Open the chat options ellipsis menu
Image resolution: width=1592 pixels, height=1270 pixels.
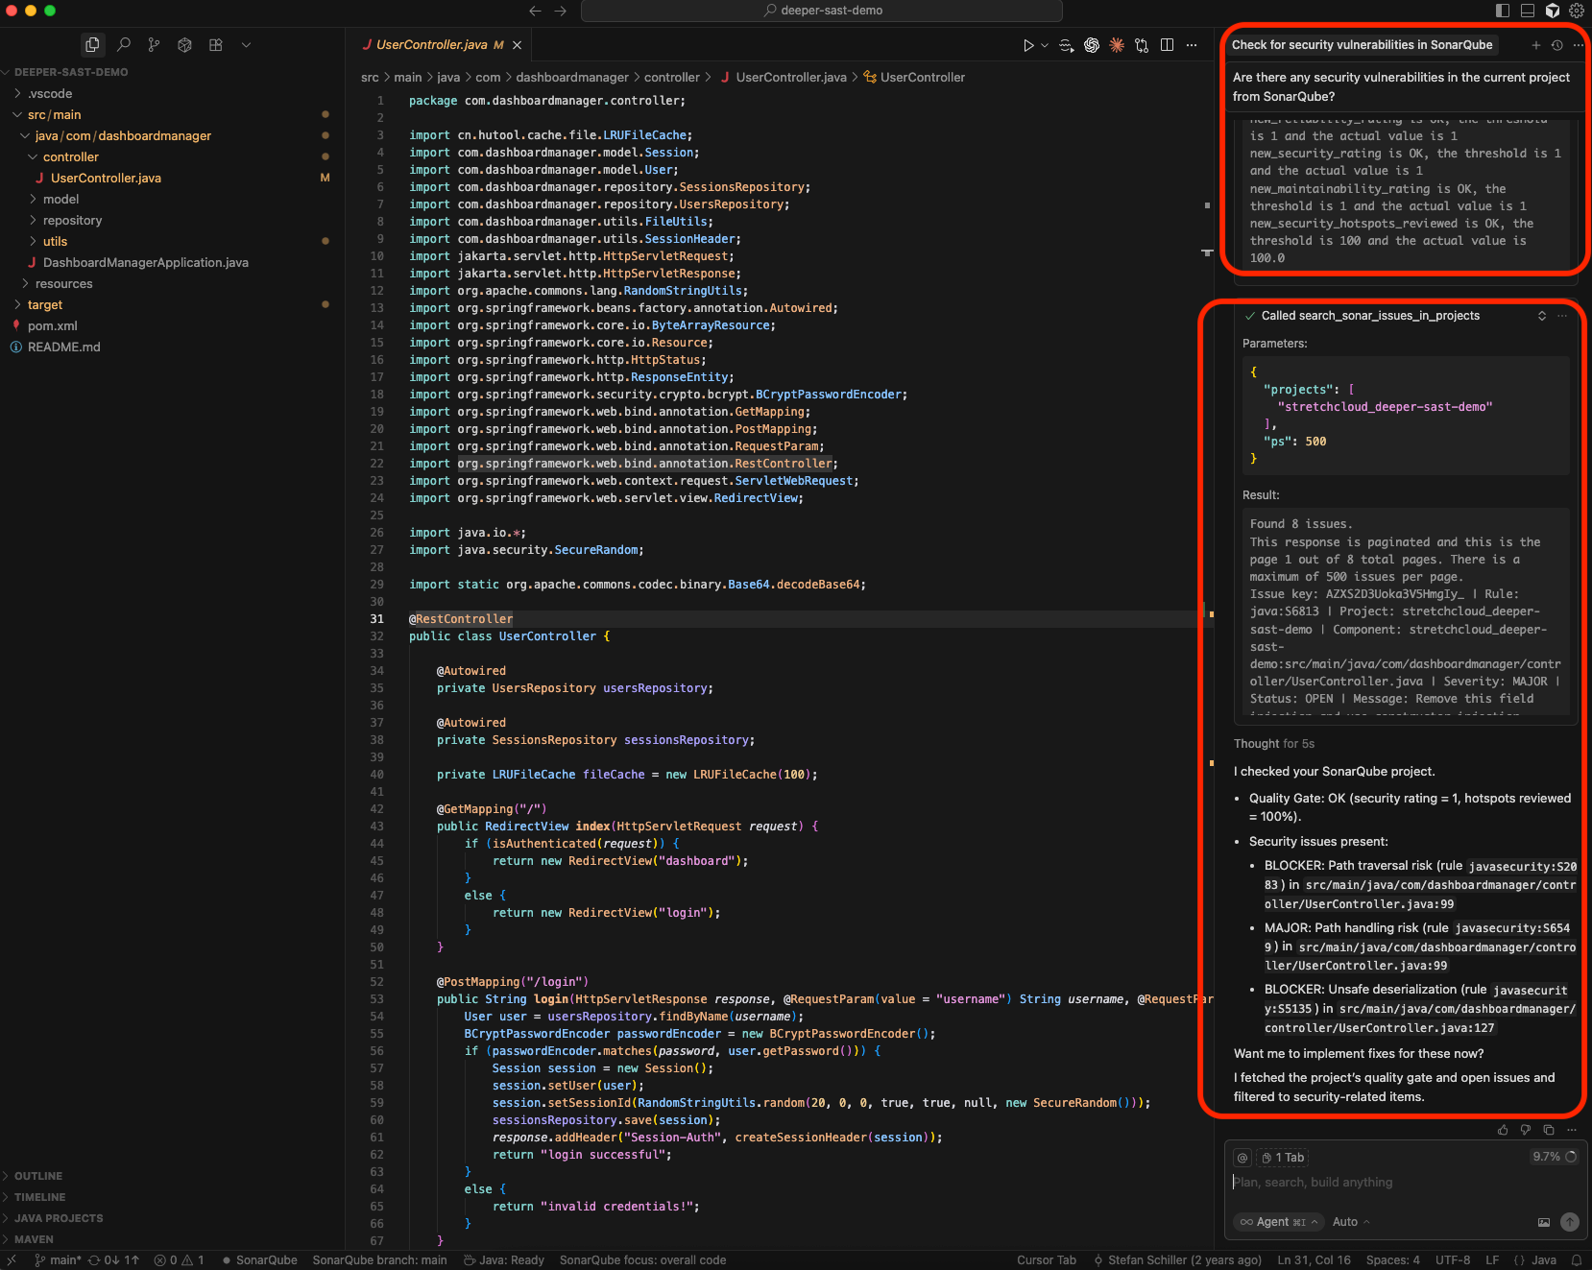1580,45
